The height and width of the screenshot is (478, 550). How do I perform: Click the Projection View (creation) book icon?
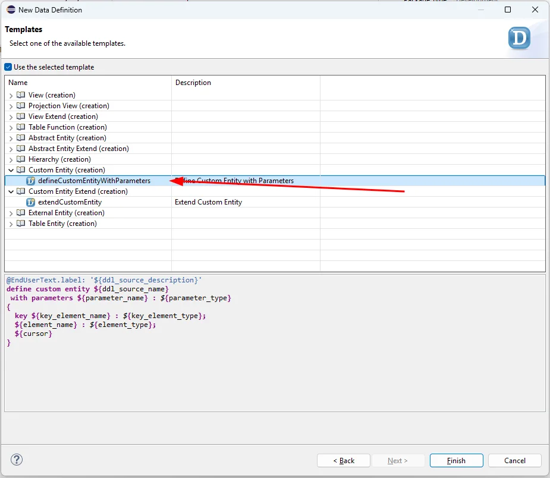click(x=21, y=106)
